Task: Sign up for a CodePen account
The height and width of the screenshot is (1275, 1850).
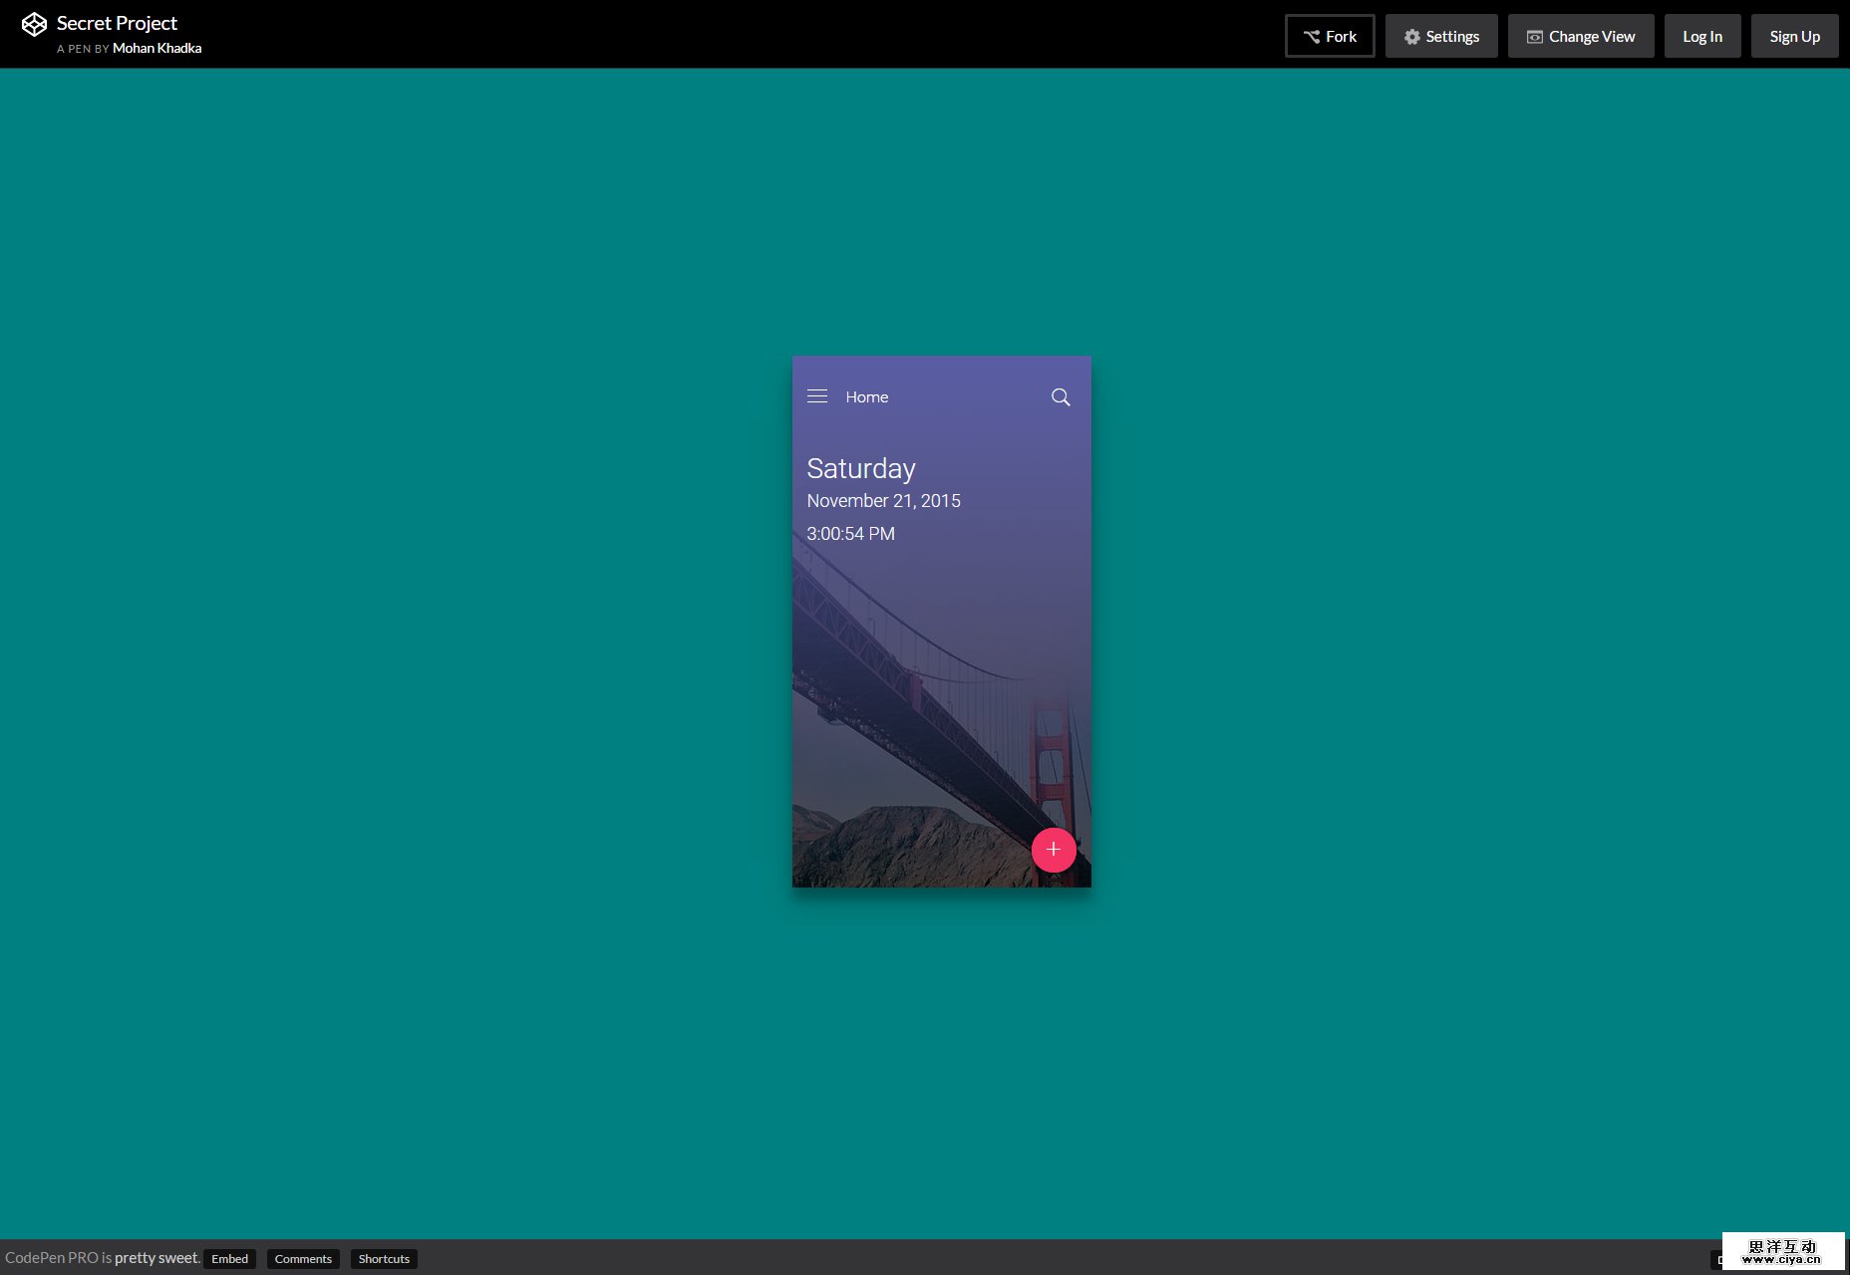Action: click(x=1794, y=36)
